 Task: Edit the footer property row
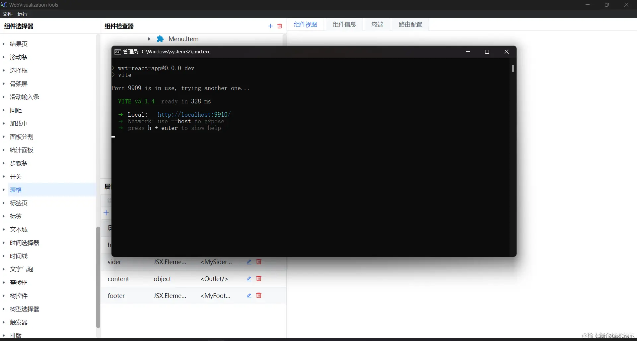tap(249, 296)
